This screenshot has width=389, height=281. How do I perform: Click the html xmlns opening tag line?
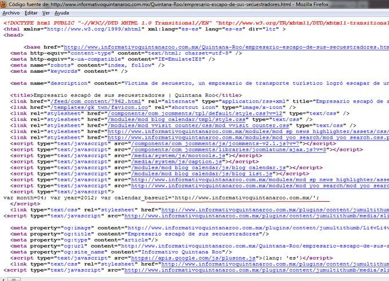145,29
